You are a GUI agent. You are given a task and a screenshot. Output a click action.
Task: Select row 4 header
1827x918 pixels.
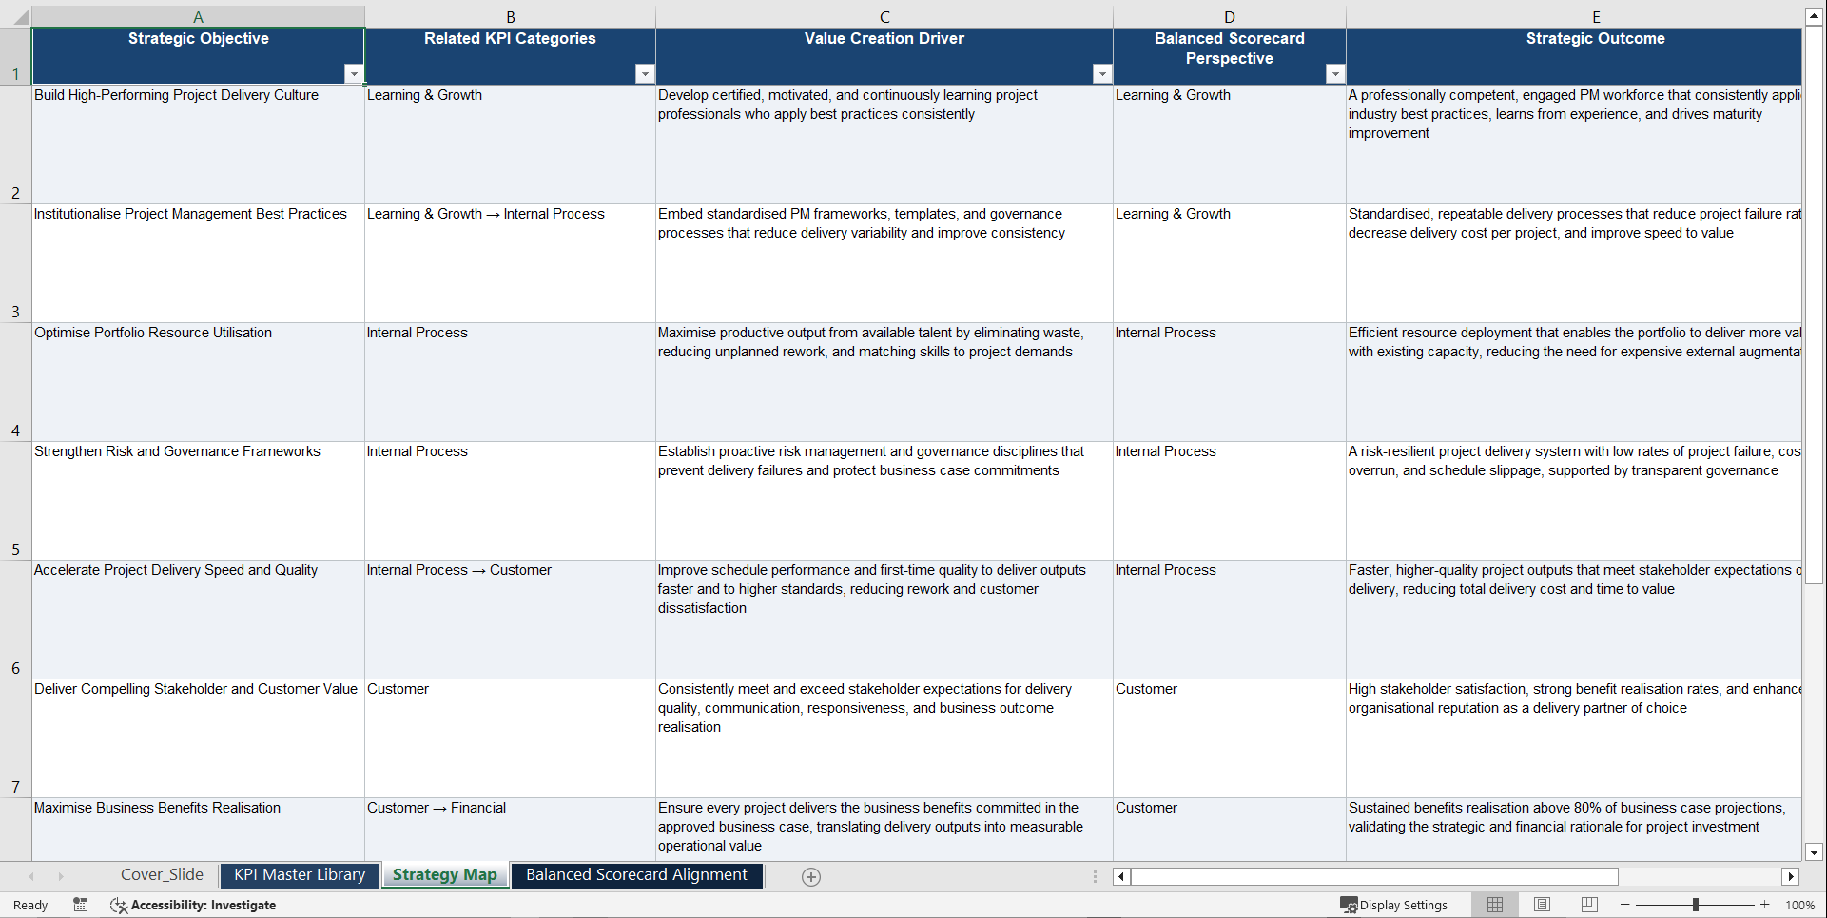click(x=15, y=382)
